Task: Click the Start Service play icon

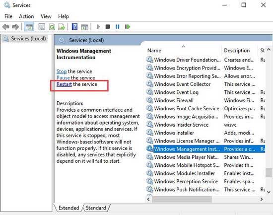Action: pos(98,27)
